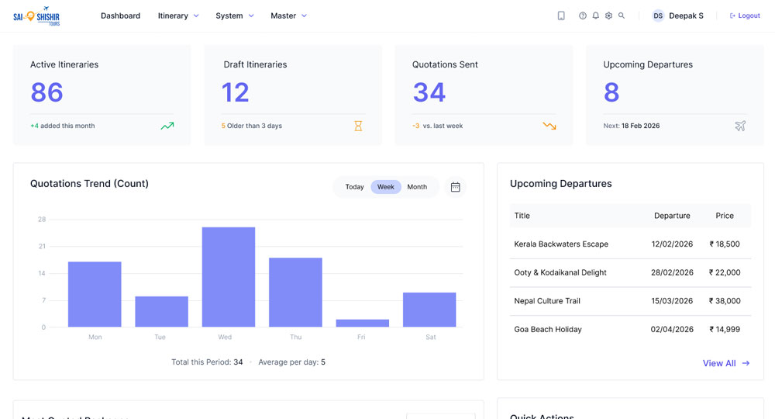The width and height of the screenshot is (775, 419).
Task: Click the Wednesday bar in trend chart
Action: point(229,276)
